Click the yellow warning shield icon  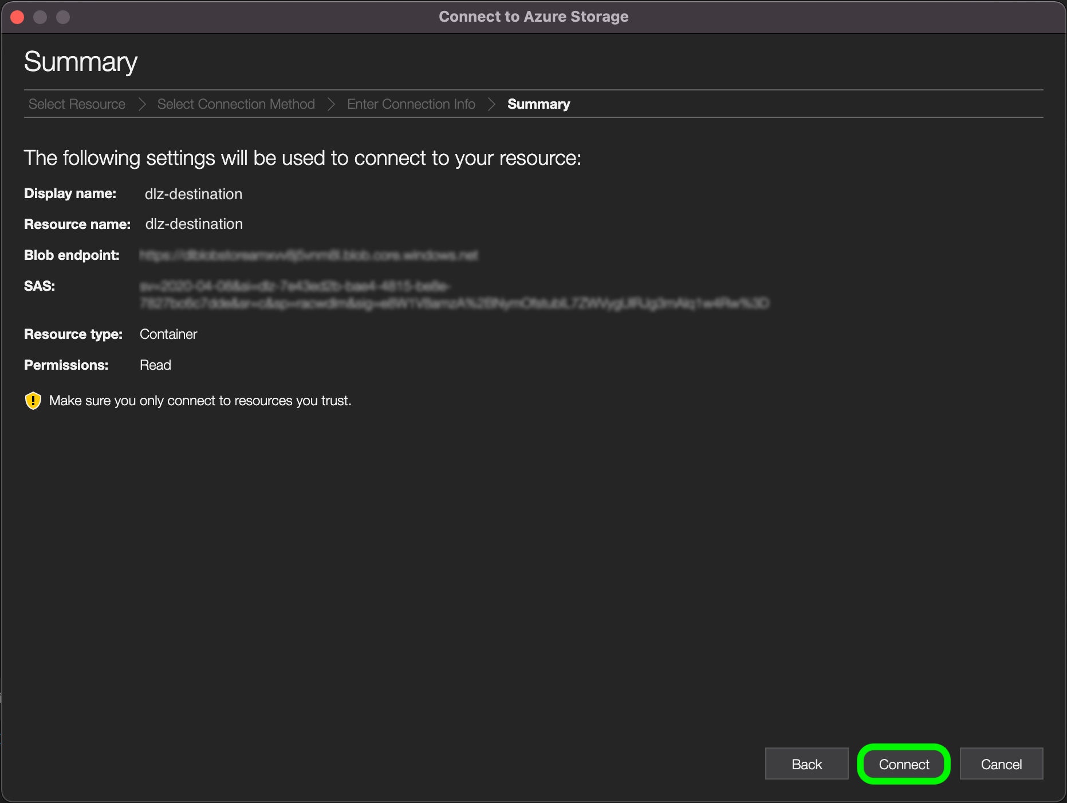(x=33, y=401)
